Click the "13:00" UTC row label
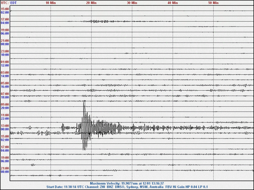This screenshot has width=254, height=190. coord(5,126)
